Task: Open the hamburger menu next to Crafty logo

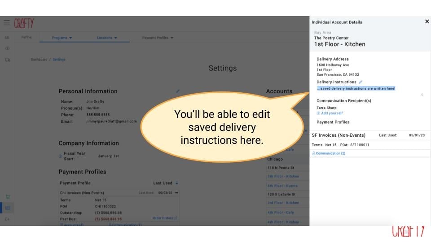Action: (x=6, y=23)
